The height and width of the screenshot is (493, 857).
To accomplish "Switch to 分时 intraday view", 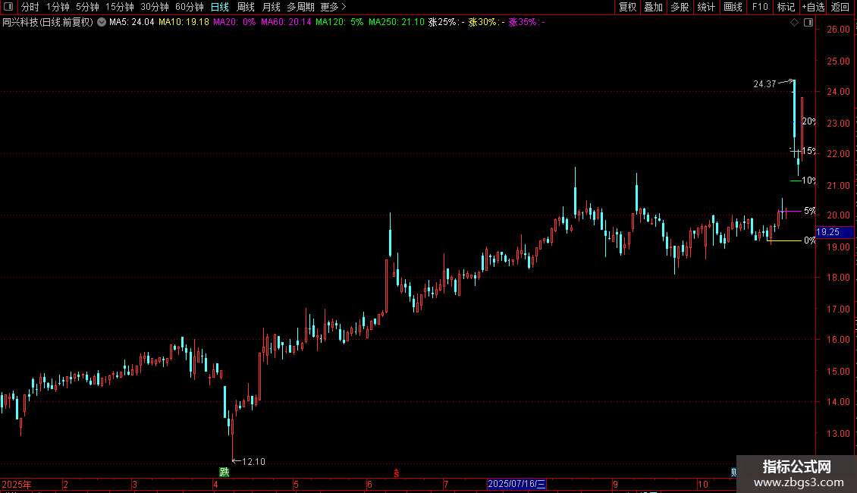I will click(30, 7).
